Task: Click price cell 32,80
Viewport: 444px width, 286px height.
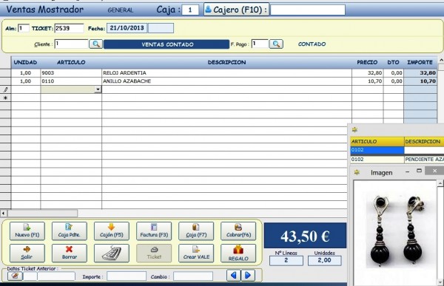Action: tap(368, 73)
